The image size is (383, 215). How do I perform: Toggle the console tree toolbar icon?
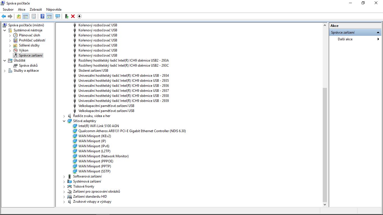click(26, 16)
